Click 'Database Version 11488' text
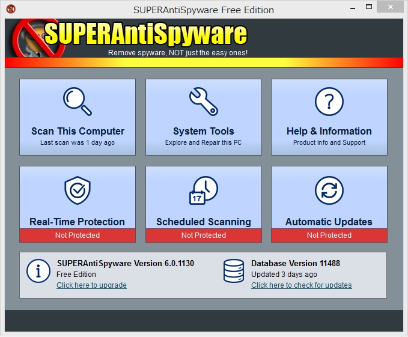The width and height of the screenshot is (408, 337). pyautogui.click(x=295, y=263)
